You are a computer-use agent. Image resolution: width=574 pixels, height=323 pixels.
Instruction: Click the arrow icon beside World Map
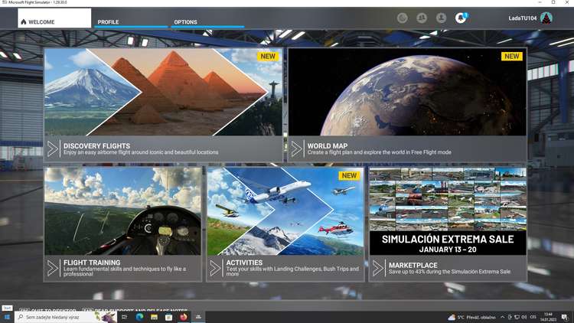[x=297, y=148]
